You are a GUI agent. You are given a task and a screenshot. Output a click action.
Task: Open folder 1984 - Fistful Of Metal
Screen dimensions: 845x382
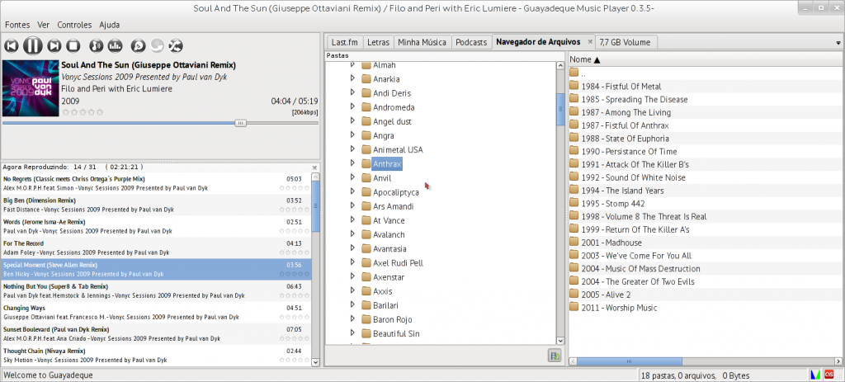[621, 86]
